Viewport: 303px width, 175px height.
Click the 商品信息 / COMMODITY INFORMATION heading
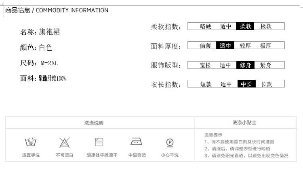[x=57, y=10]
